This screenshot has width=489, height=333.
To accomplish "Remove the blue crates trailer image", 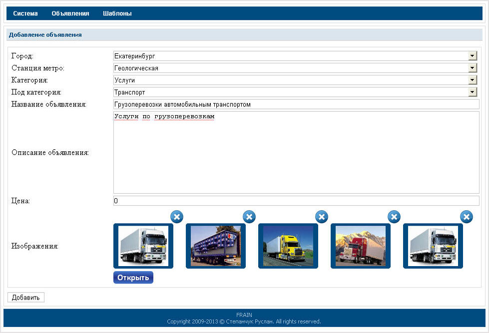I will (x=249, y=217).
